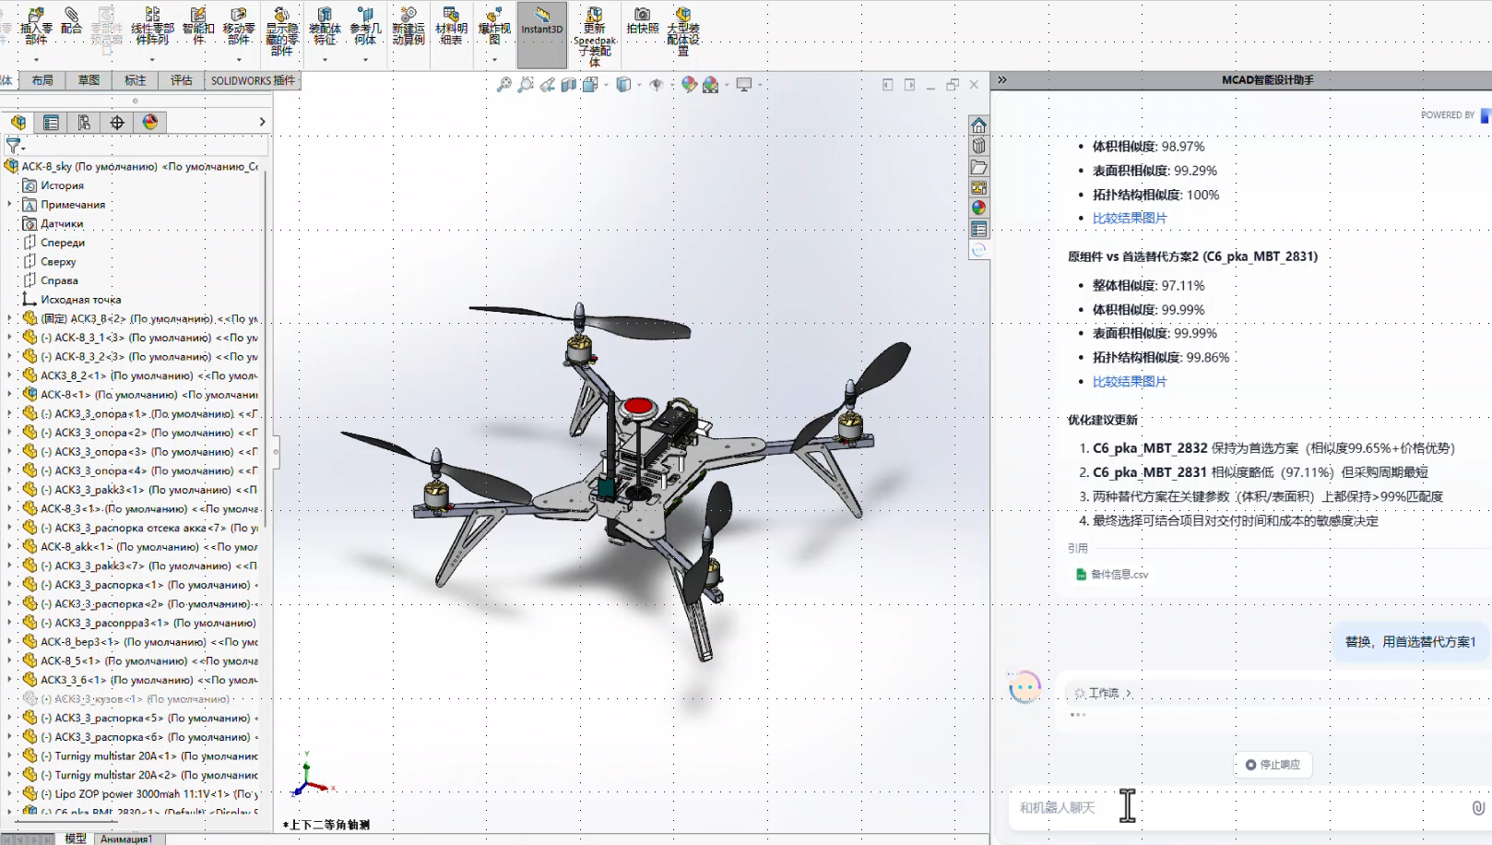
Task: Open the Bill of Materials (材料明细表) tool
Action: pos(451,26)
